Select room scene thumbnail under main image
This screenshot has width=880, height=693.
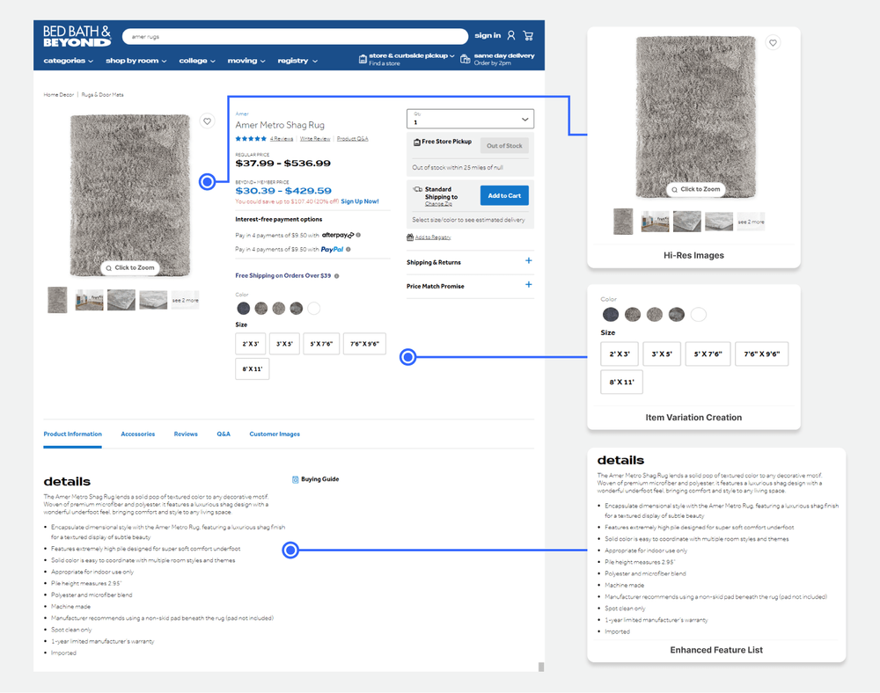pos(89,300)
